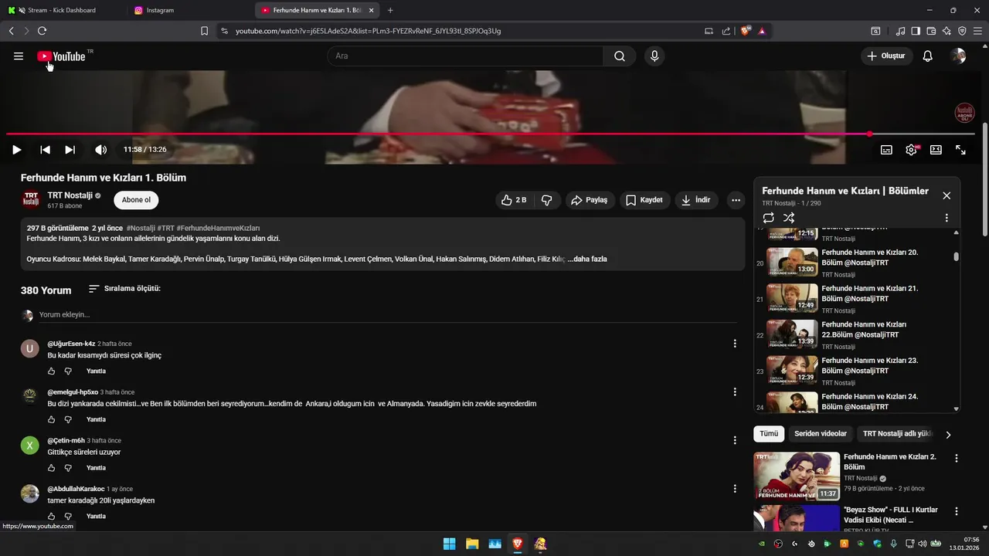Screen dimensions: 989x556
Task: Dislike the comment by @Çetin-m6h
Action: coord(68,468)
